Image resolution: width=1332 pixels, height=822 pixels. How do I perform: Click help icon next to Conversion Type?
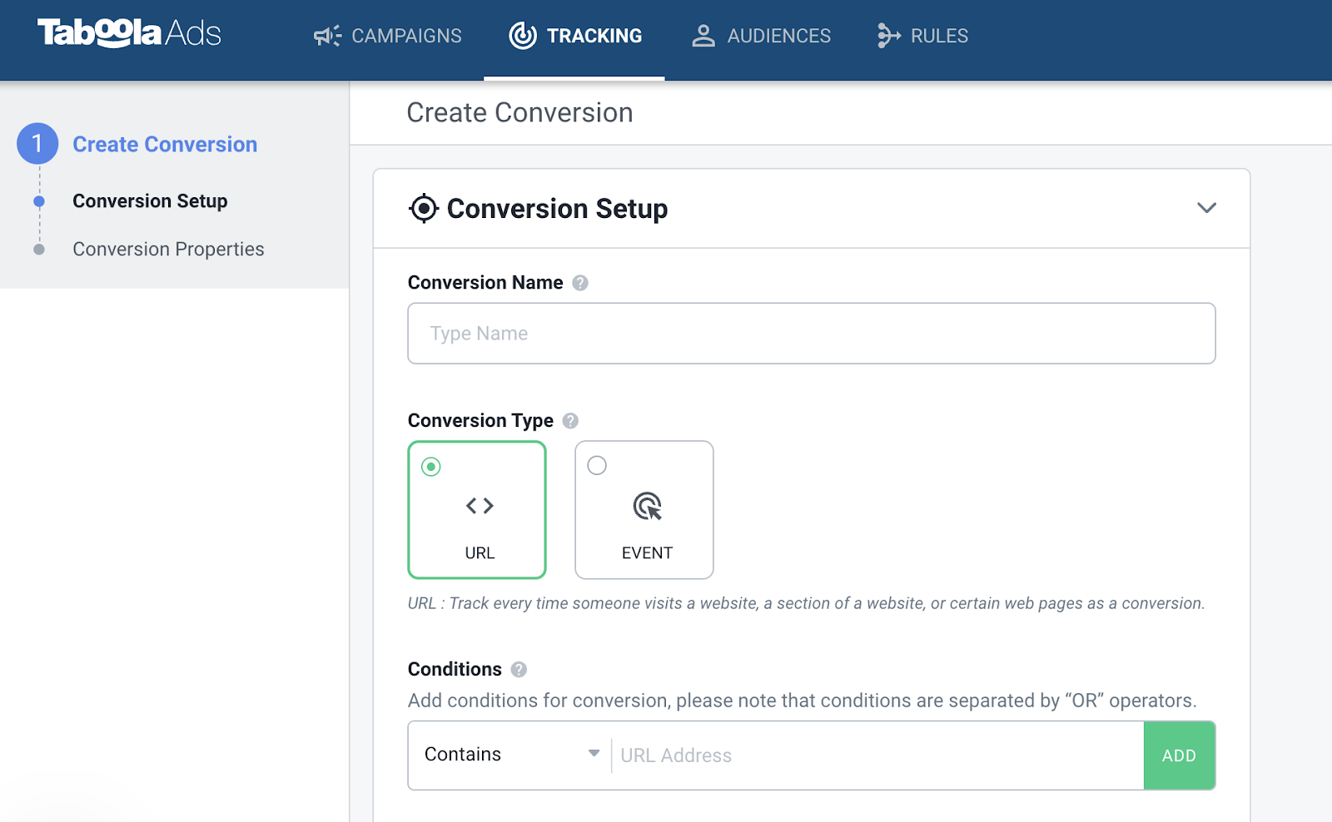(570, 421)
